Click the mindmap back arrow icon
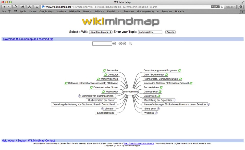 114,44
